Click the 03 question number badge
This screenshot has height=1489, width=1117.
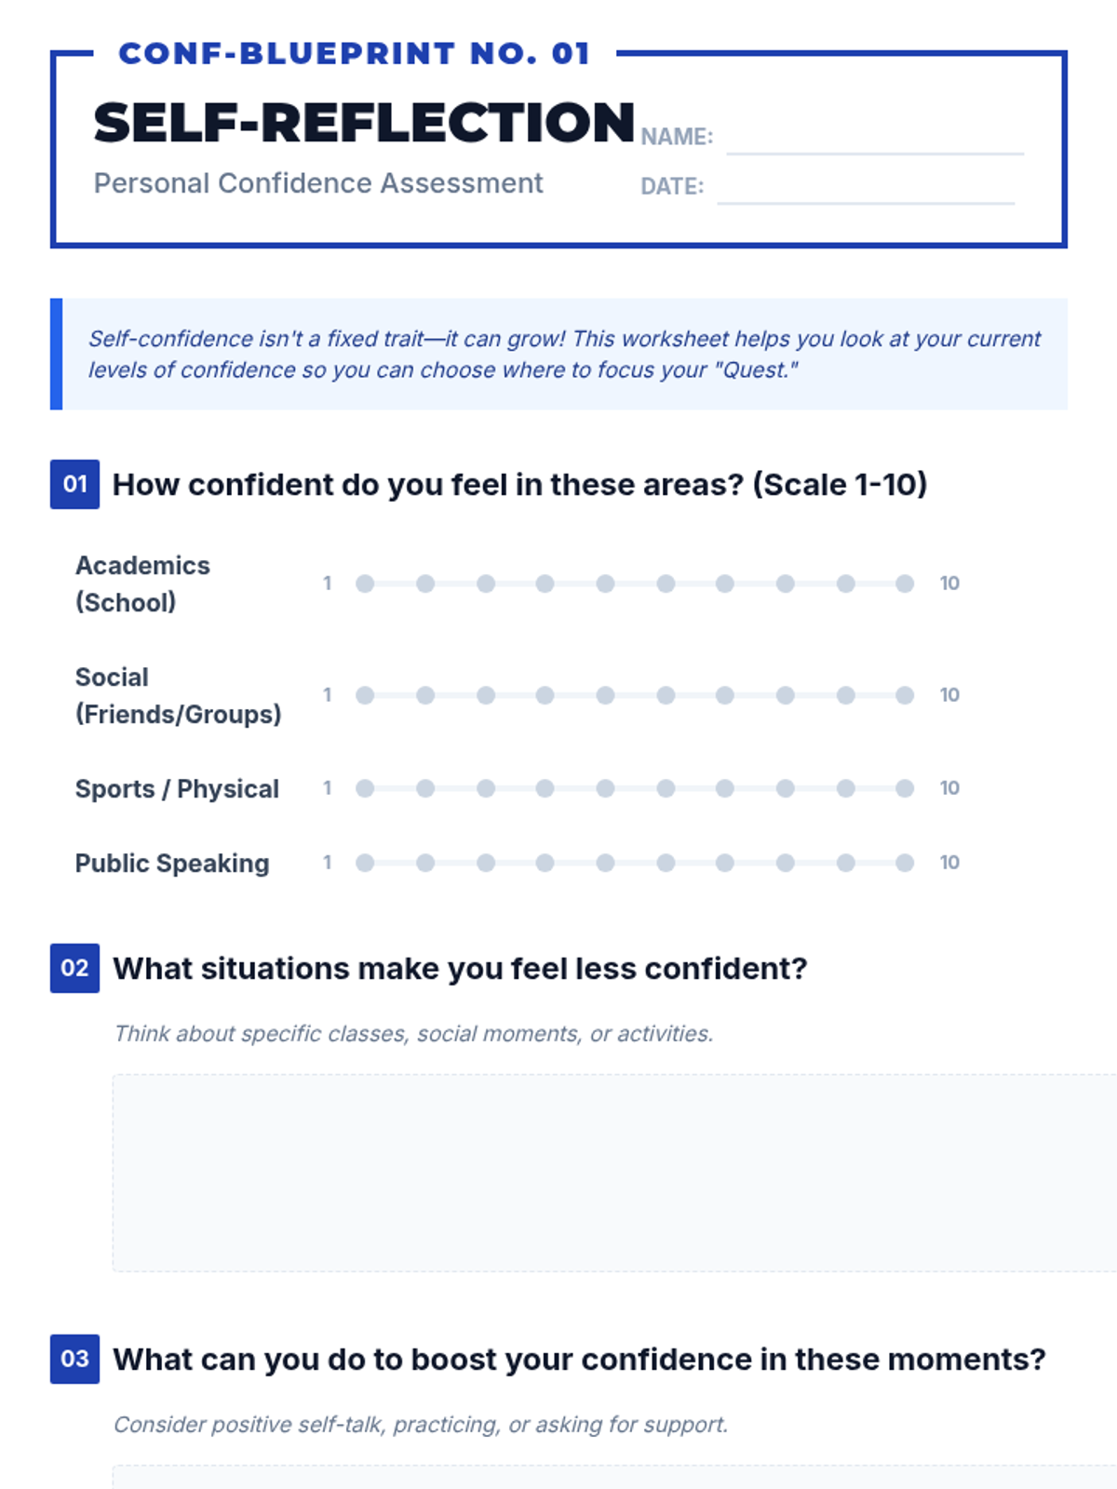tap(74, 1359)
